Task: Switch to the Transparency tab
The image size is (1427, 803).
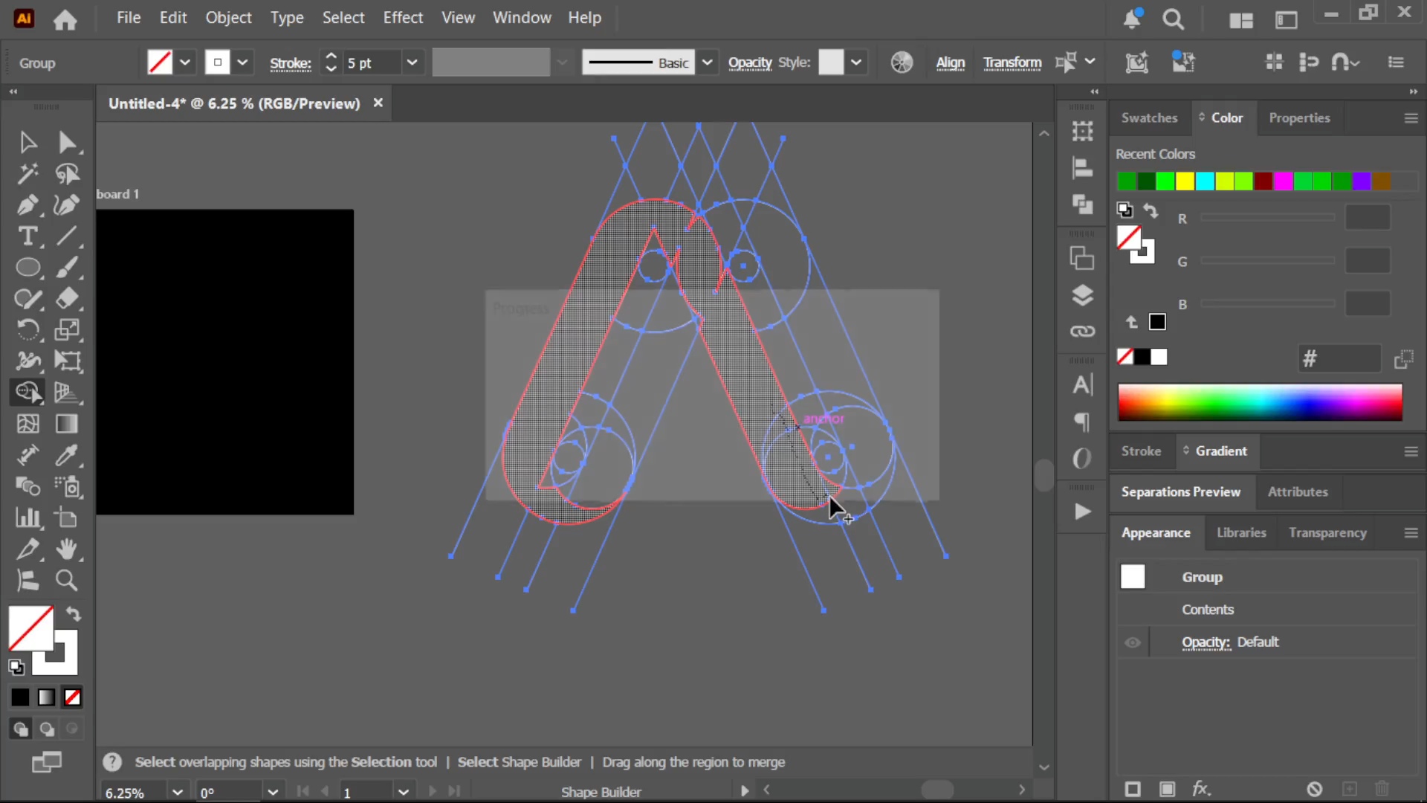Action: pyautogui.click(x=1327, y=533)
